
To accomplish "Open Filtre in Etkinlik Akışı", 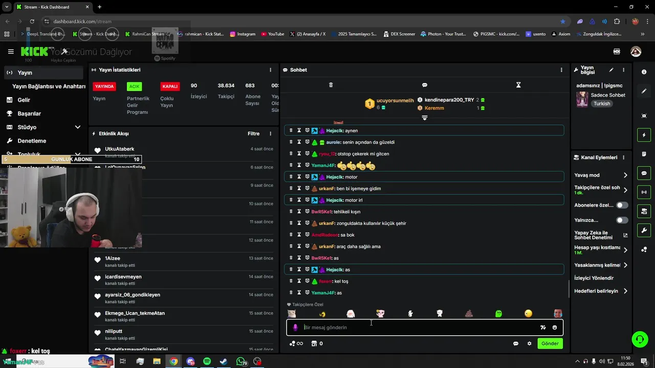I will [253, 134].
